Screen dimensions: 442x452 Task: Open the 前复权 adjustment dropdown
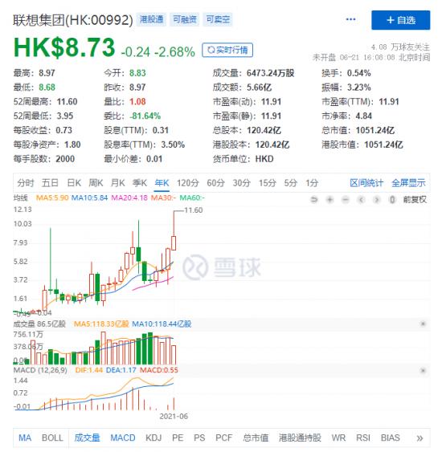(x=415, y=199)
